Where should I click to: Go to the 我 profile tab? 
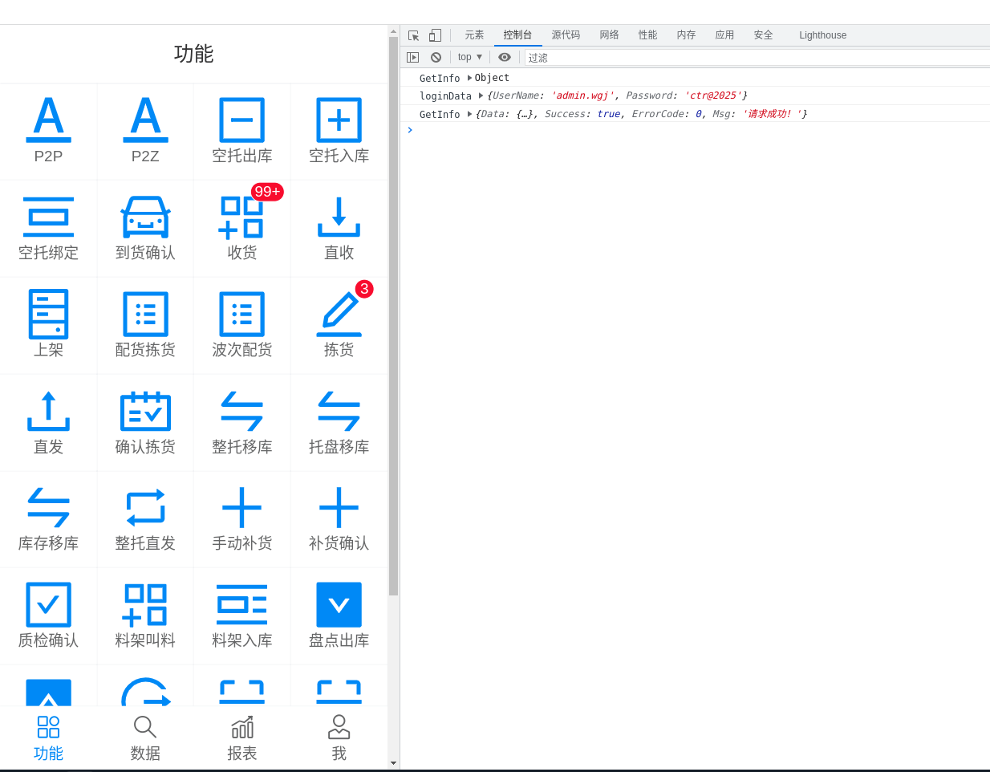coord(339,738)
